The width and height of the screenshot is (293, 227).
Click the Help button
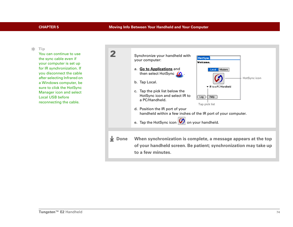[x=212, y=97]
